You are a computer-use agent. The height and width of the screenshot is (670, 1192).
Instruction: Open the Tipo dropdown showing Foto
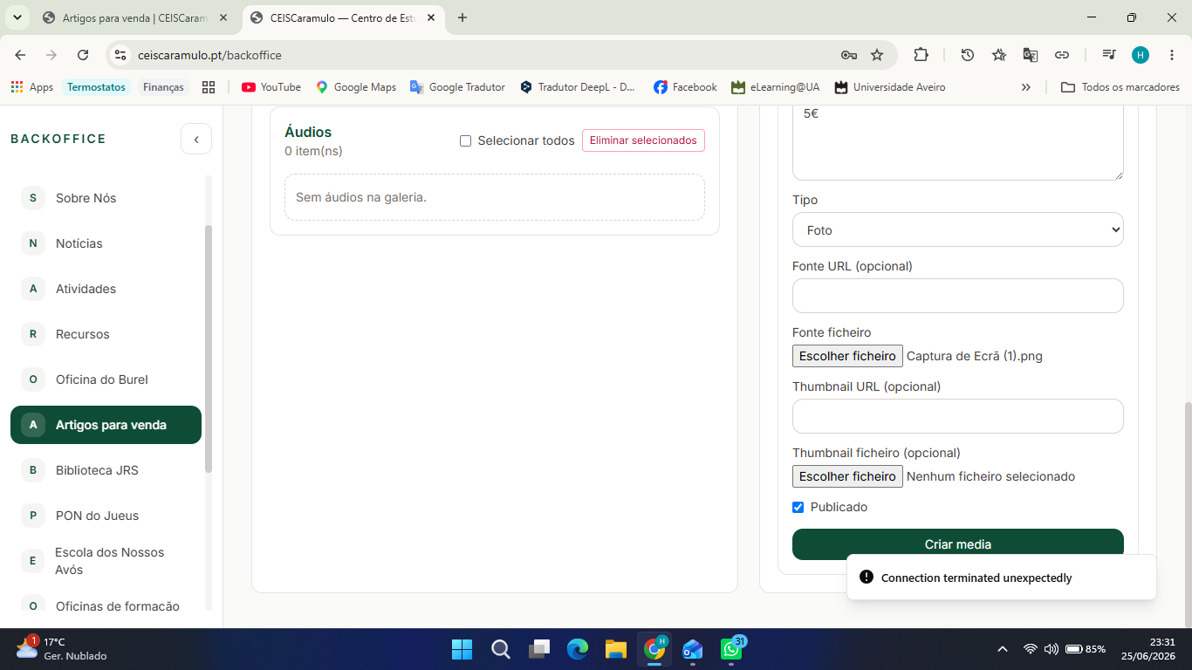(957, 229)
